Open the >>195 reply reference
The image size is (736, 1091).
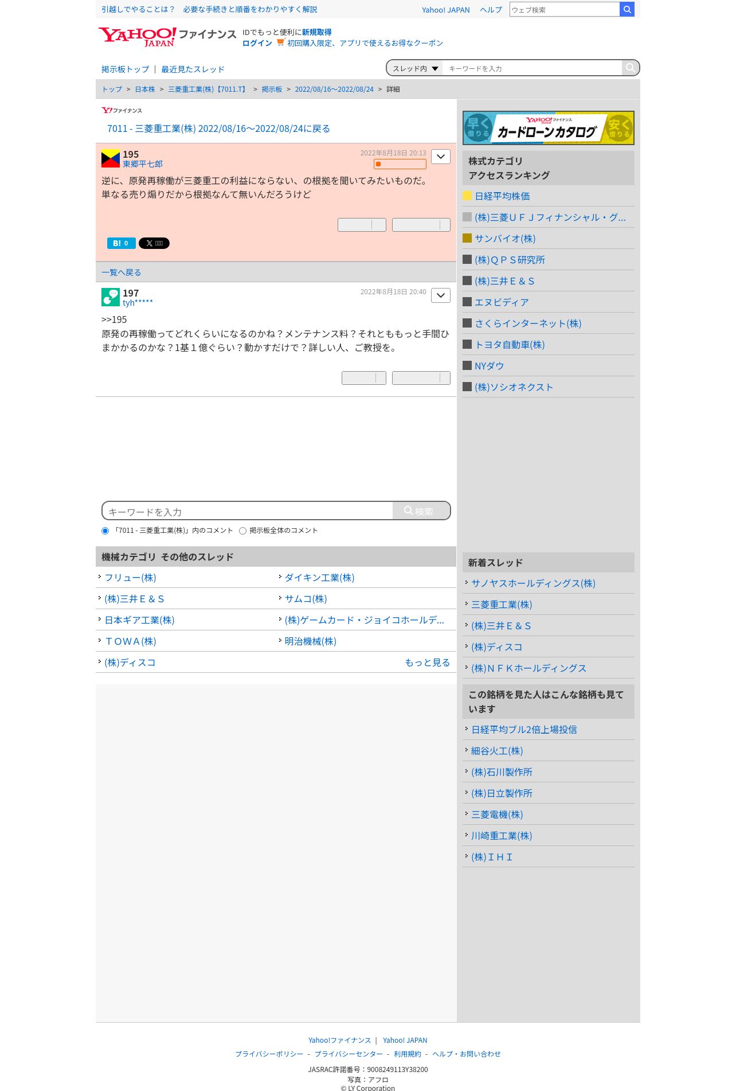[x=114, y=319]
